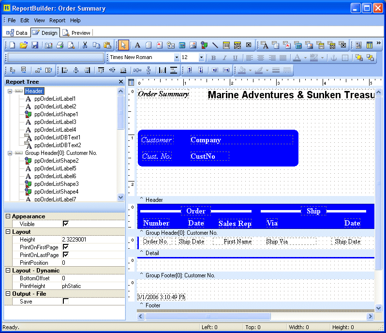The width and height of the screenshot is (386, 333).
Task: Select the DBBarCode data component tool
Action: point(320,45)
